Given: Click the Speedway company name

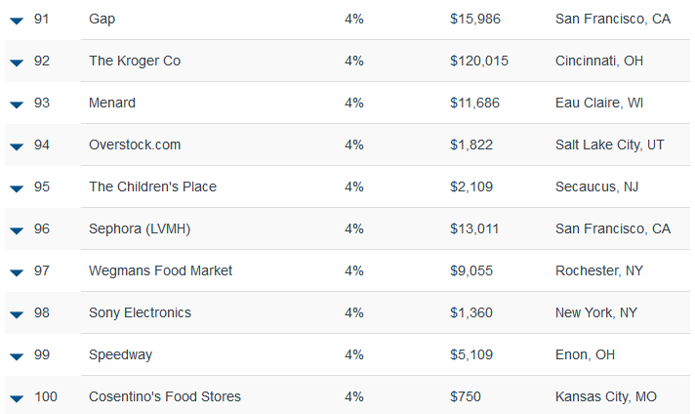Looking at the screenshot, I should pyautogui.click(x=121, y=354).
